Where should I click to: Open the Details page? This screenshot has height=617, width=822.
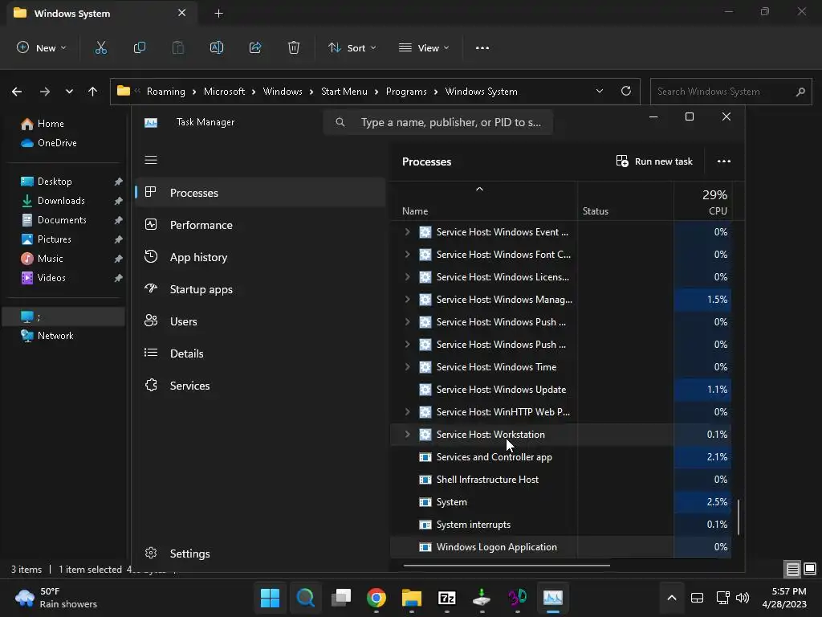pos(261,353)
